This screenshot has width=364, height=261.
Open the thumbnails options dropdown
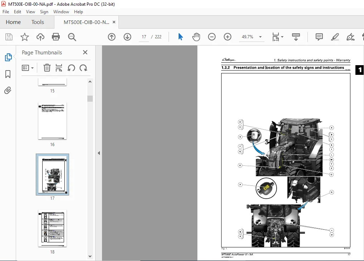tap(28, 68)
